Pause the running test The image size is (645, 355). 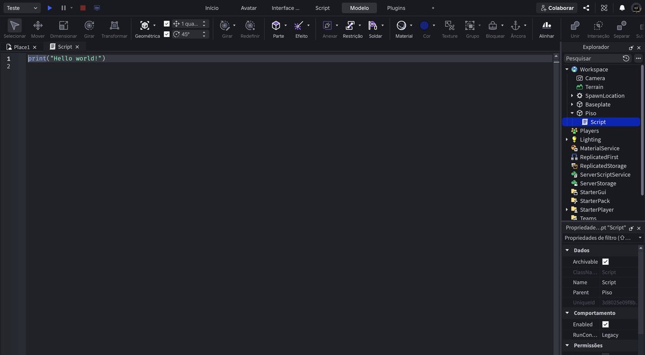[x=63, y=8]
